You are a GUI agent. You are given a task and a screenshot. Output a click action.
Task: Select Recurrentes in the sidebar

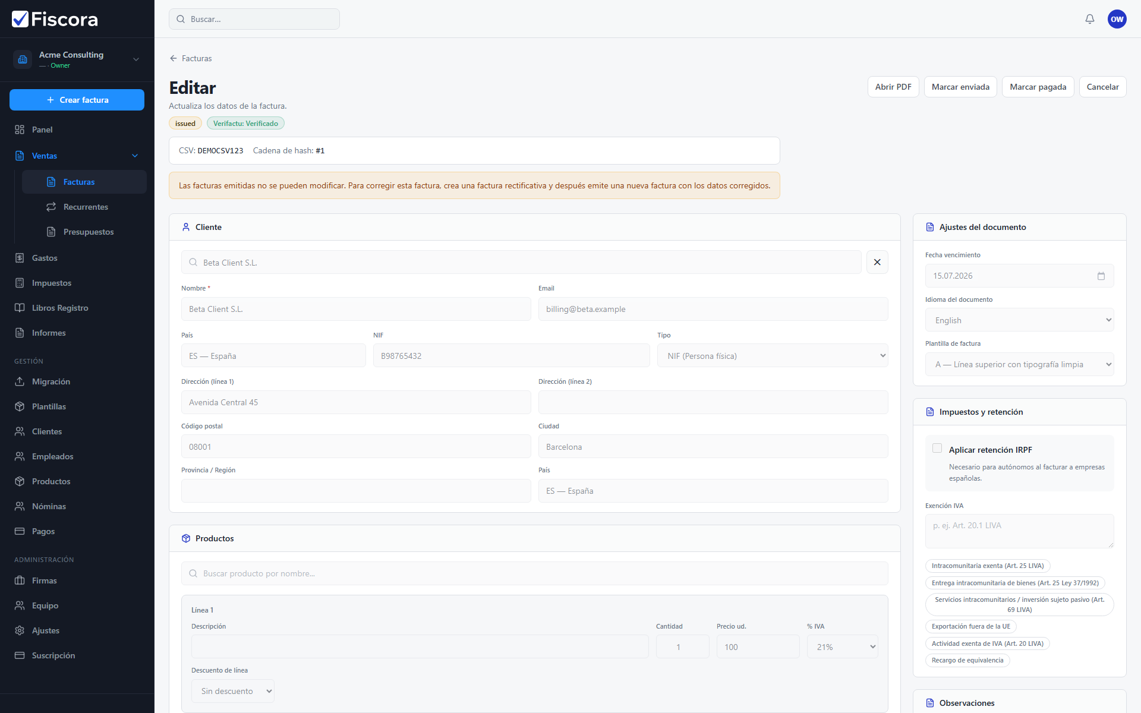pos(84,207)
